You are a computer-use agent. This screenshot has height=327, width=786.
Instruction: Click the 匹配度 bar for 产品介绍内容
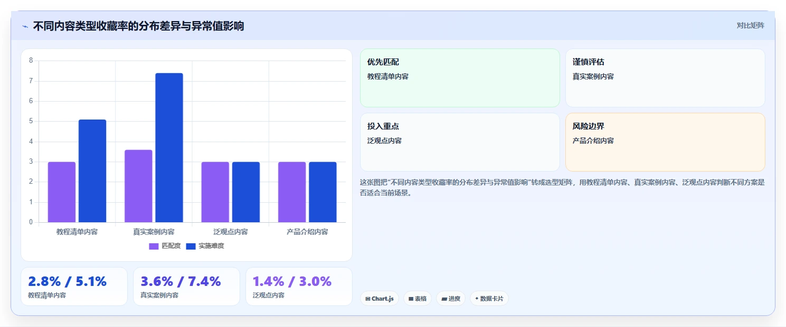point(292,192)
